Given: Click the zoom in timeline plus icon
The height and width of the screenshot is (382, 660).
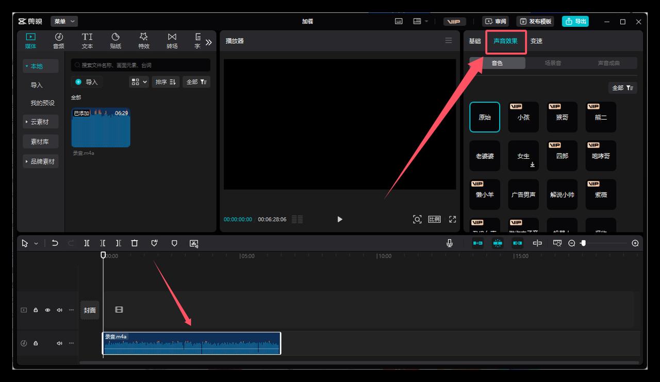Looking at the screenshot, I should (635, 243).
